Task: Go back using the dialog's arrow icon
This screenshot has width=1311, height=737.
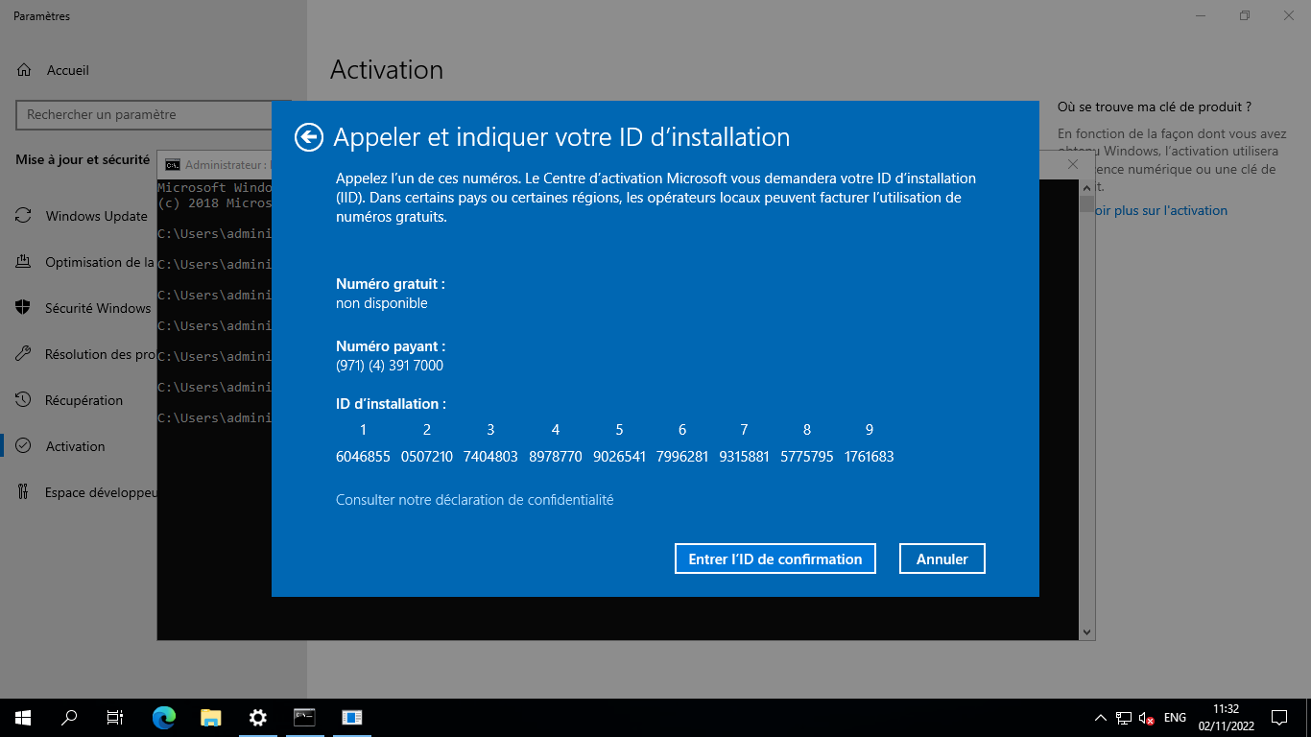Action: (x=308, y=137)
